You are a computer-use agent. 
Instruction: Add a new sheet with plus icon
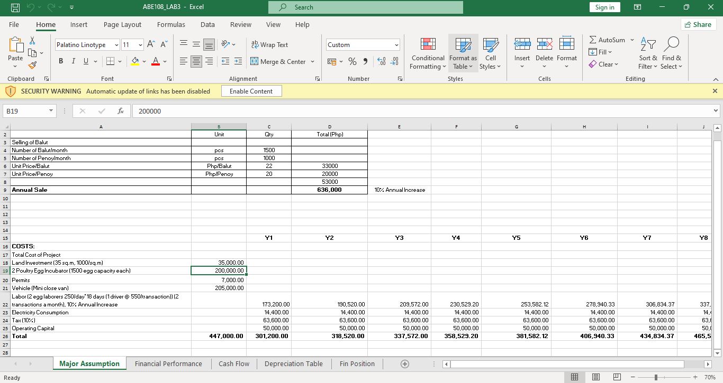coord(405,364)
